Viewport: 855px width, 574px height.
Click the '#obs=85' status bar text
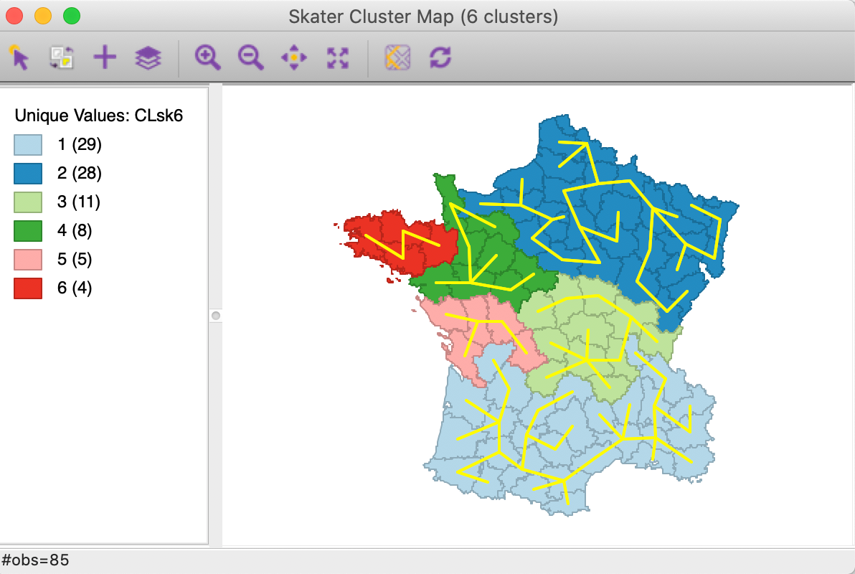(x=35, y=560)
